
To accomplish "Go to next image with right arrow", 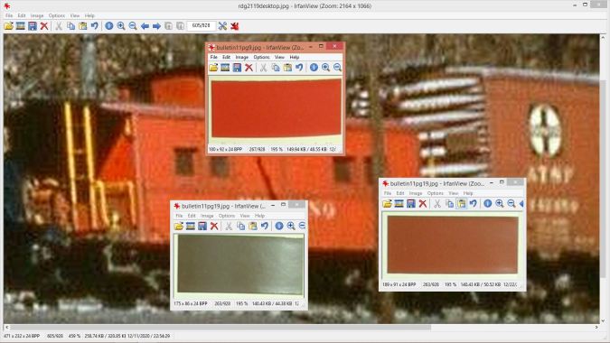I will coord(156,26).
